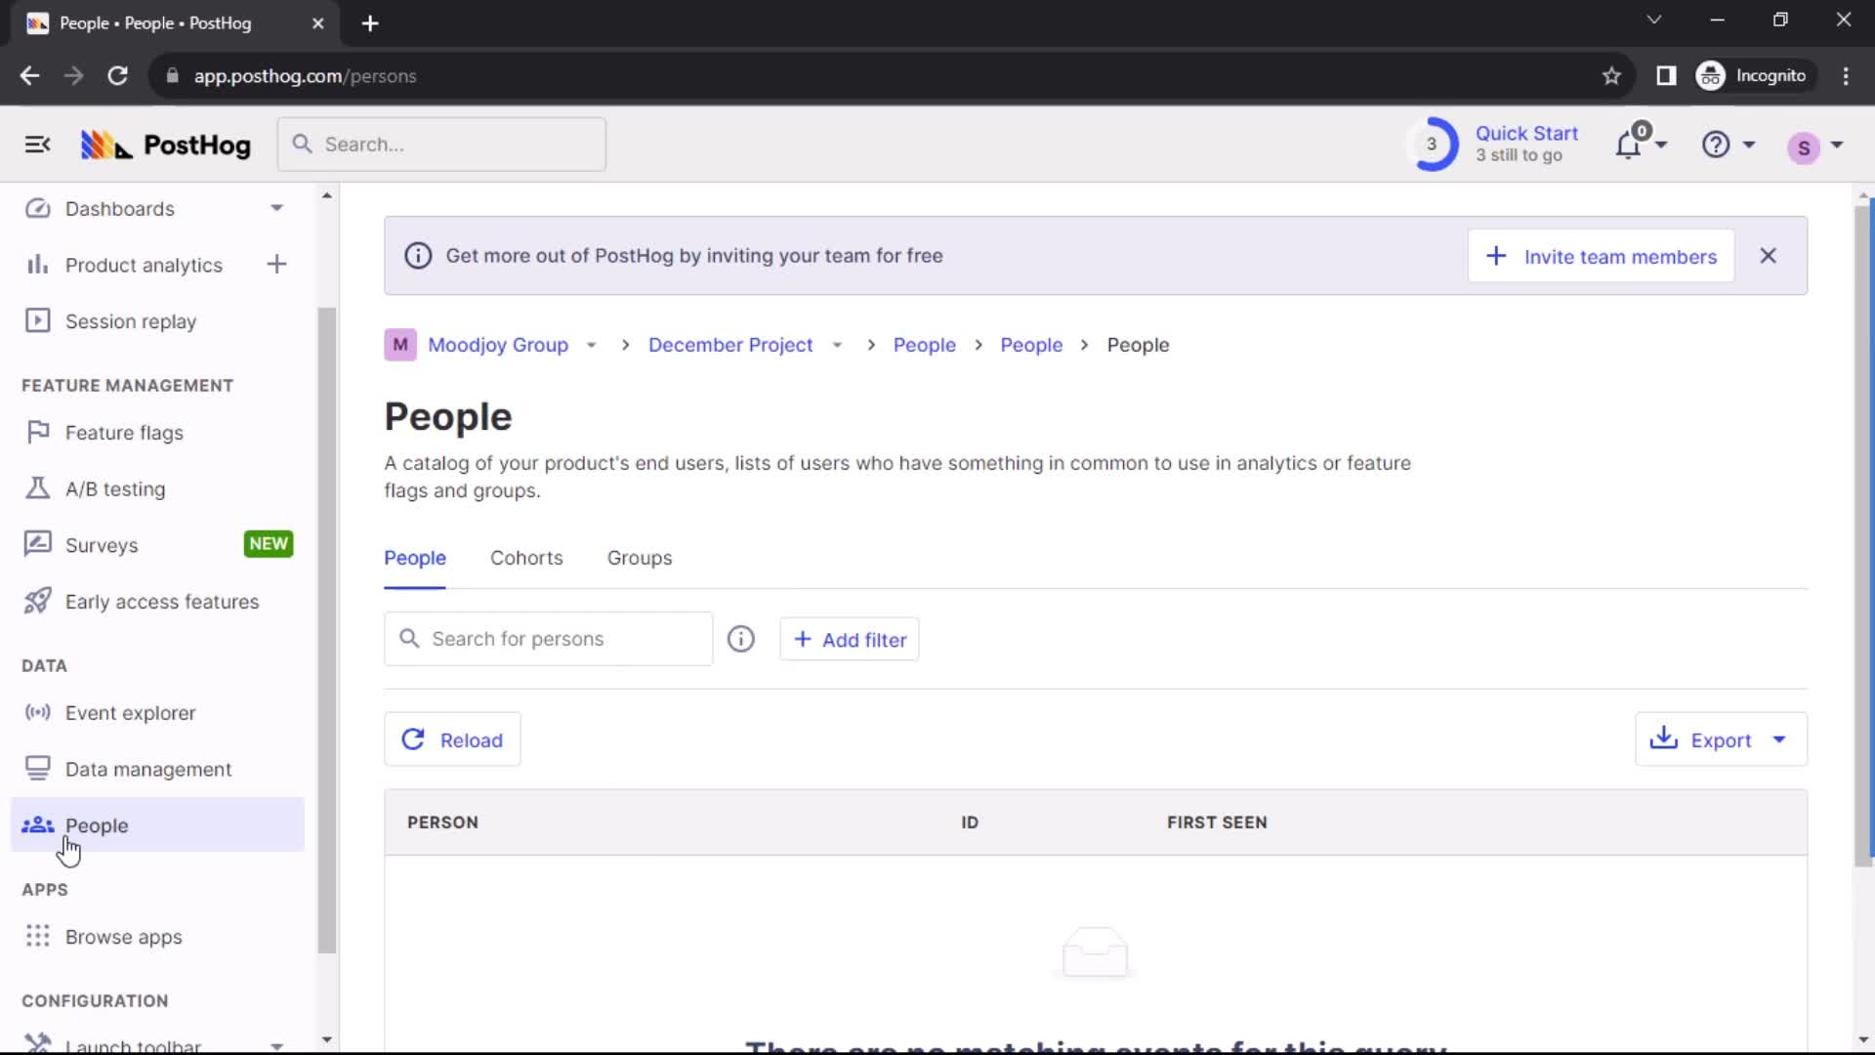Screen dimensions: 1875x1055
Task: Click the People sidebar icon
Action: (x=36, y=824)
